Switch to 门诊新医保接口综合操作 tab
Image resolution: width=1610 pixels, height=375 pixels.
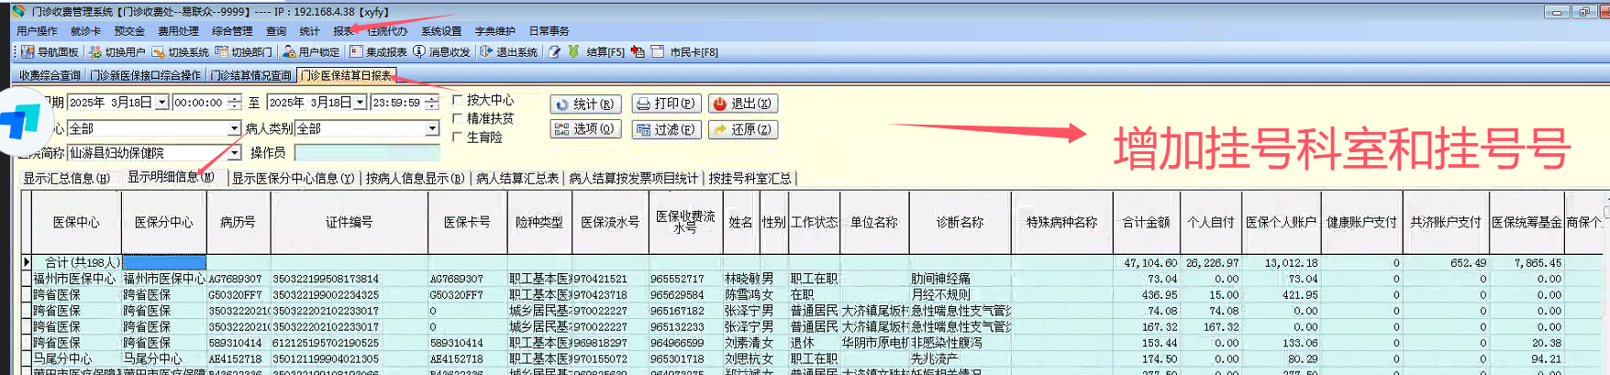pyautogui.click(x=145, y=75)
